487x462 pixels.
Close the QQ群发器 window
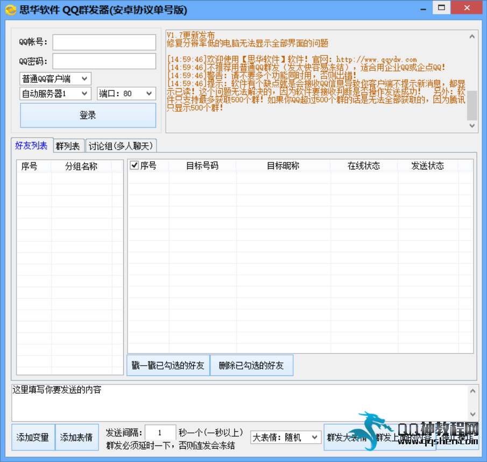(x=467, y=8)
